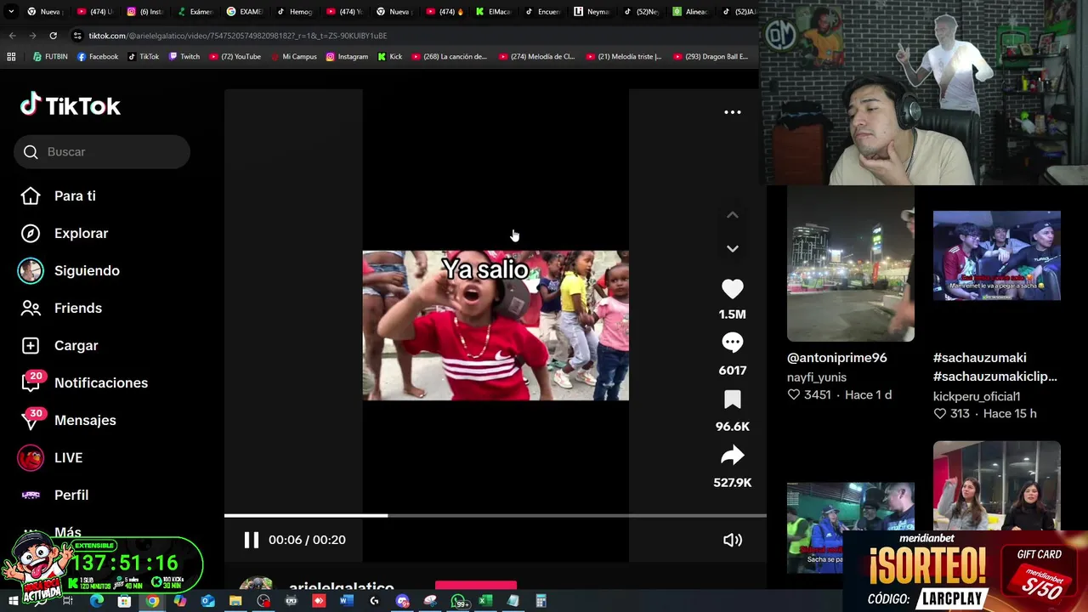Open Microsoft Edge from the taskbar
This screenshot has height=612, width=1088.
point(96,601)
